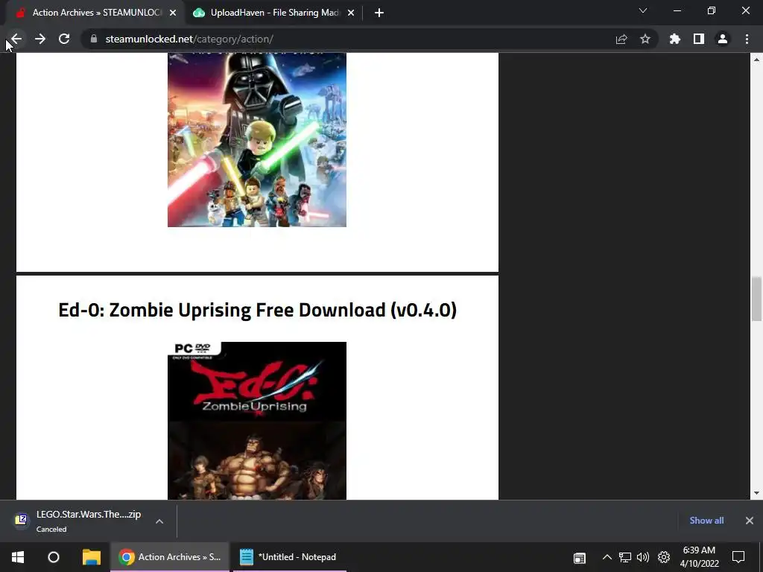Go forward with the arrow button

point(40,39)
